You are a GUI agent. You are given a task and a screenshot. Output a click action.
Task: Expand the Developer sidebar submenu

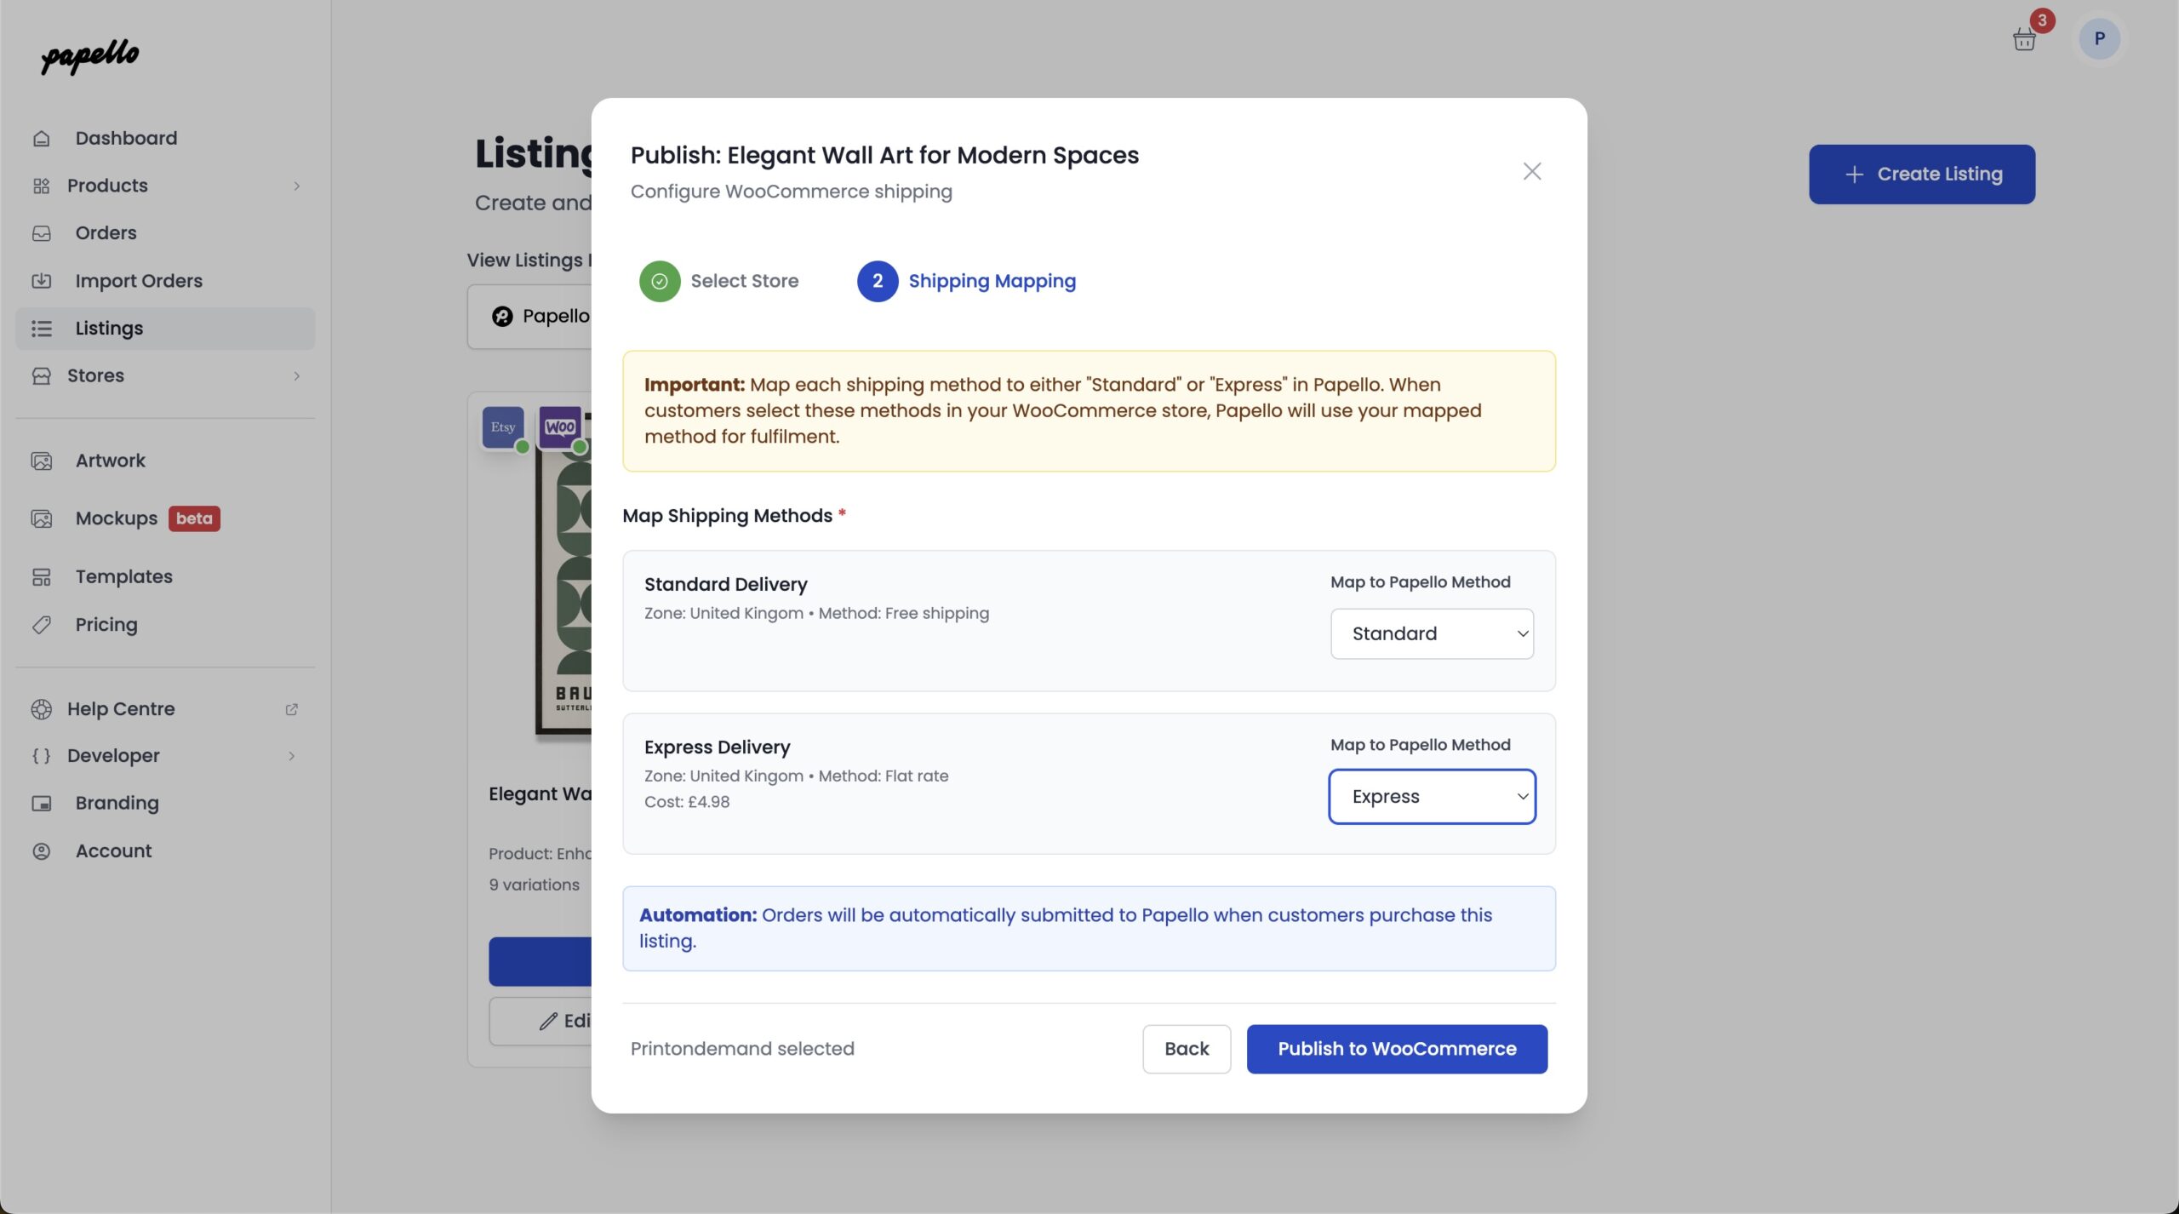pyautogui.click(x=291, y=756)
